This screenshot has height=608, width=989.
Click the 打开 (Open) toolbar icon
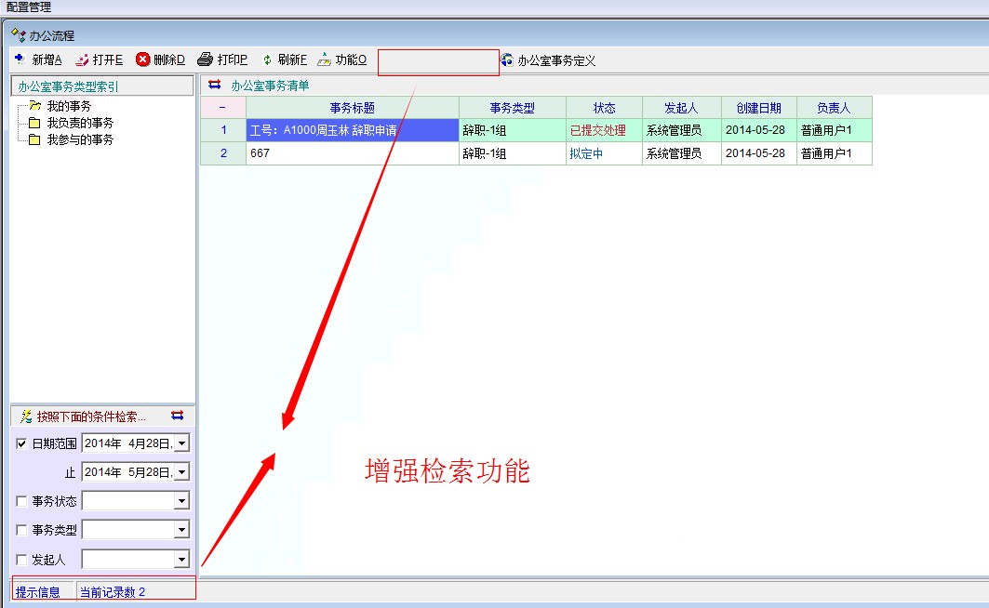coord(82,59)
